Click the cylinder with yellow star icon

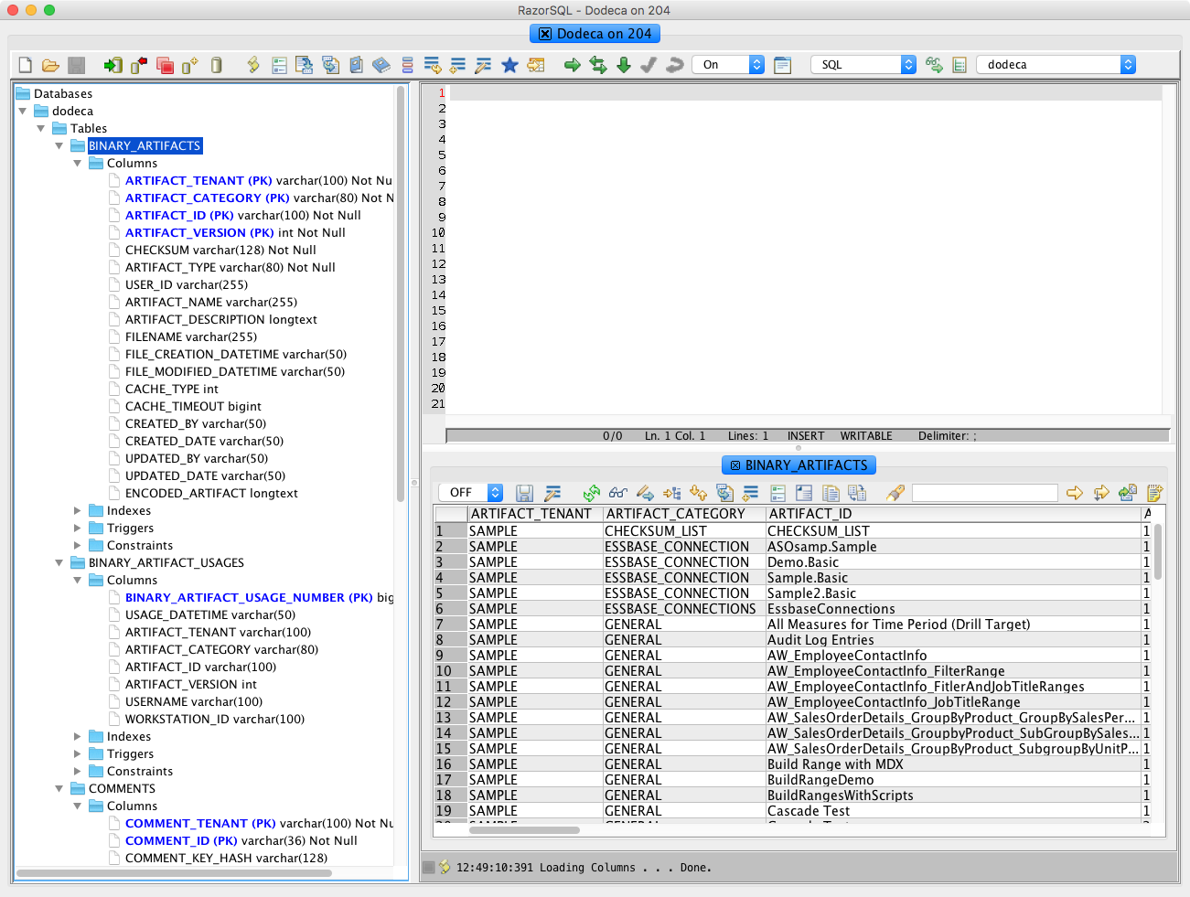(190, 65)
